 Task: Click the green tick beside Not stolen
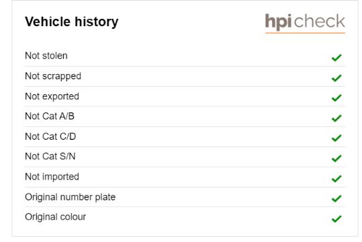coord(336,58)
